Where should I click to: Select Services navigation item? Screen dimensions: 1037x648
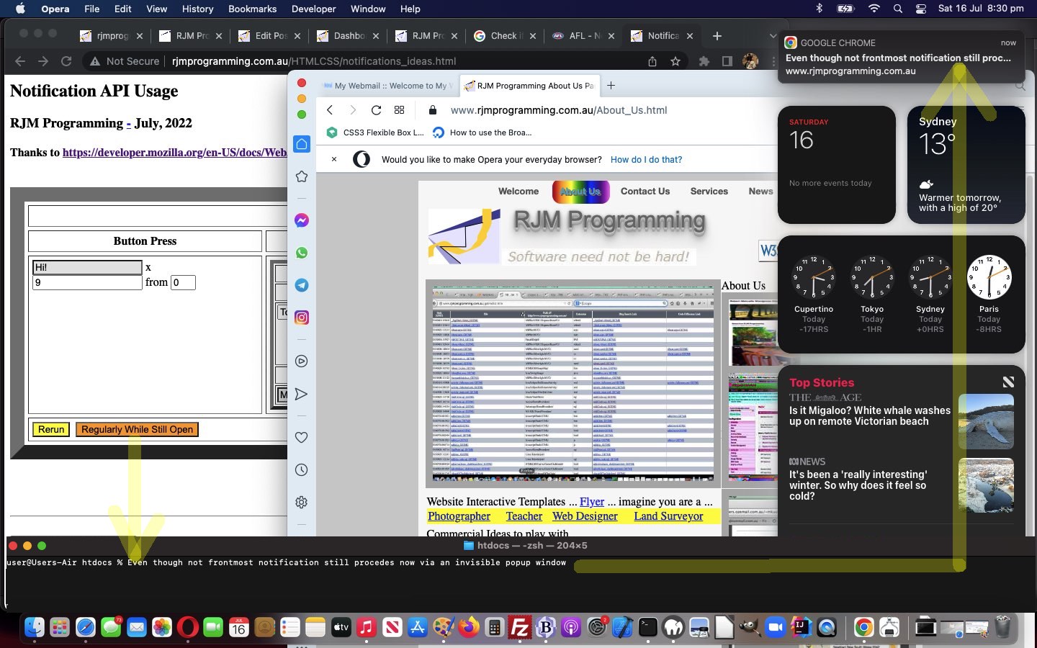pos(709,191)
